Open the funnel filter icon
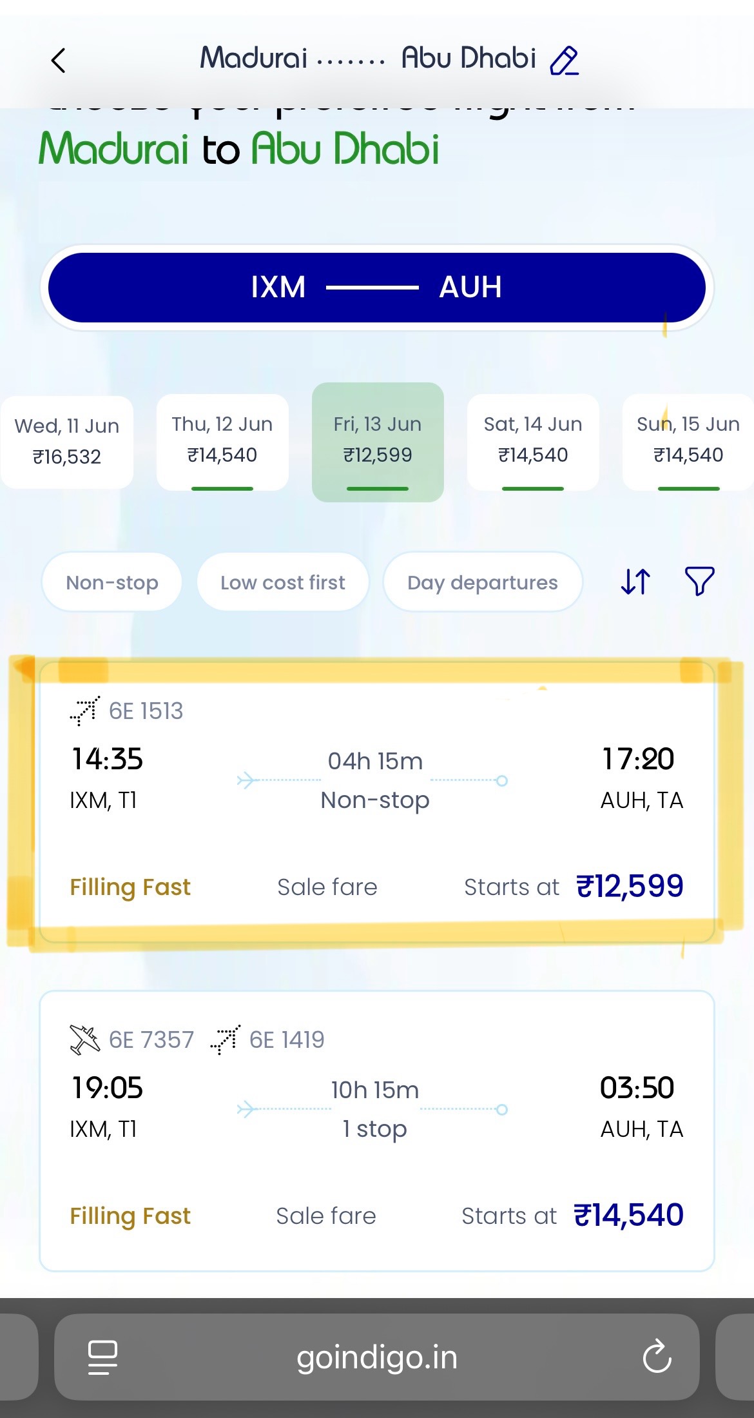Screen dimensions: 754x1418 699,581
